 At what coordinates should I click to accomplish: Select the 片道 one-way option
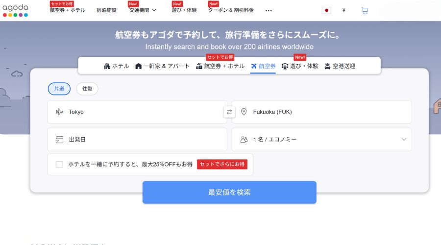tap(59, 89)
